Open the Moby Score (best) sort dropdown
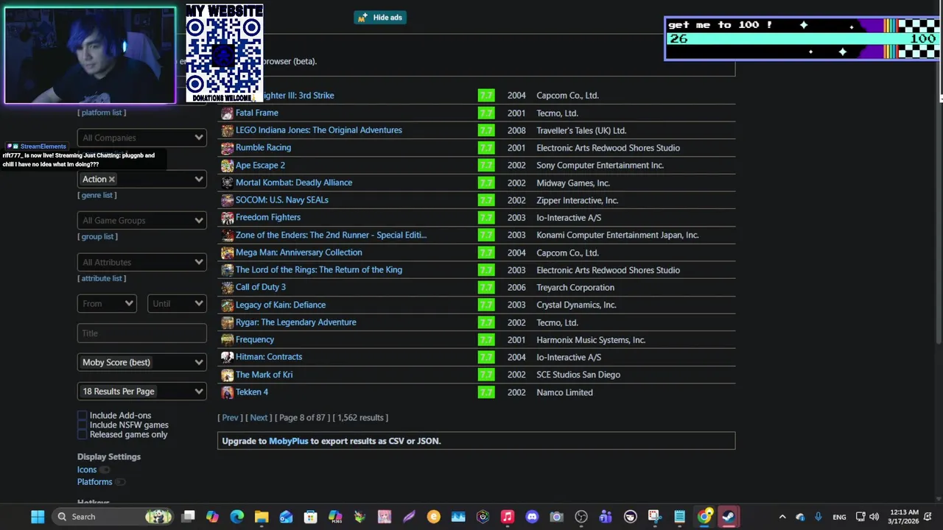Image resolution: width=943 pixels, height=530 pixels. [x=141, y=362]
